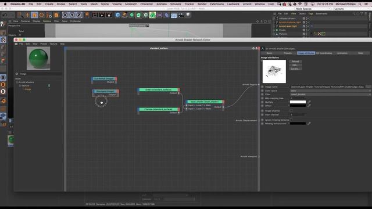
Task: Open the Arnold menu in the menu bar
Action: [247, 4]
